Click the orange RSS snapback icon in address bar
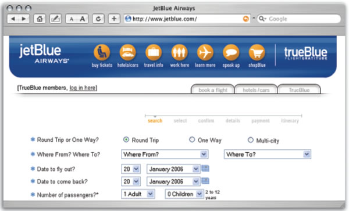Image resolution: width=349 pixels, height=211 pixels. 245,19
